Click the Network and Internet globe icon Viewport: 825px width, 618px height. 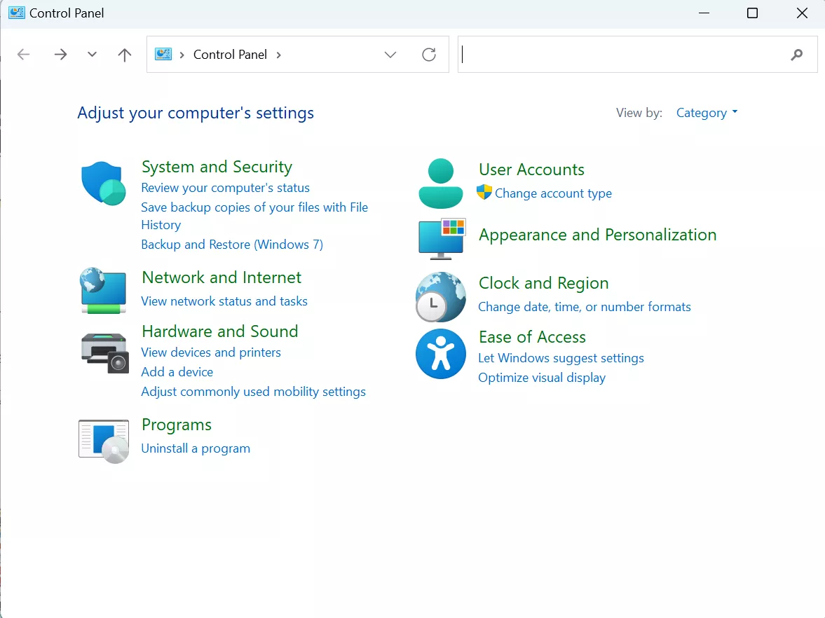click(x=103, y=291)
